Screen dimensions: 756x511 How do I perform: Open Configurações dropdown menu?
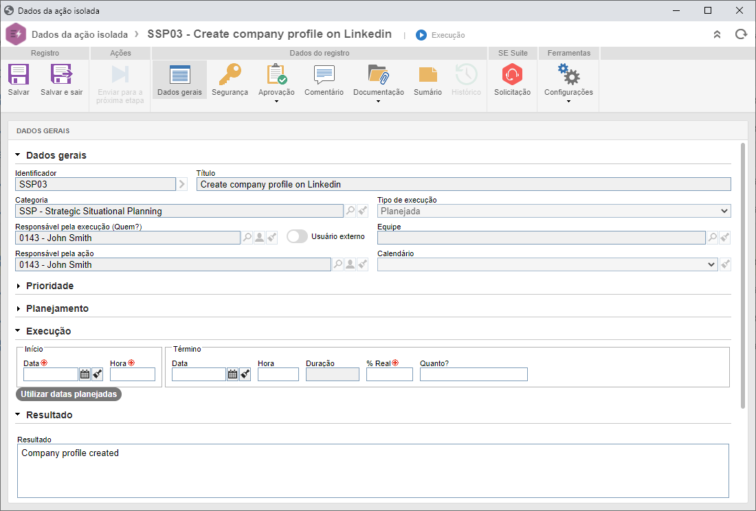[568, 102]
